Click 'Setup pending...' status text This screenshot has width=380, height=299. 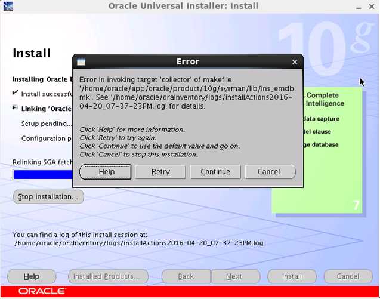(x=47, y=124)
